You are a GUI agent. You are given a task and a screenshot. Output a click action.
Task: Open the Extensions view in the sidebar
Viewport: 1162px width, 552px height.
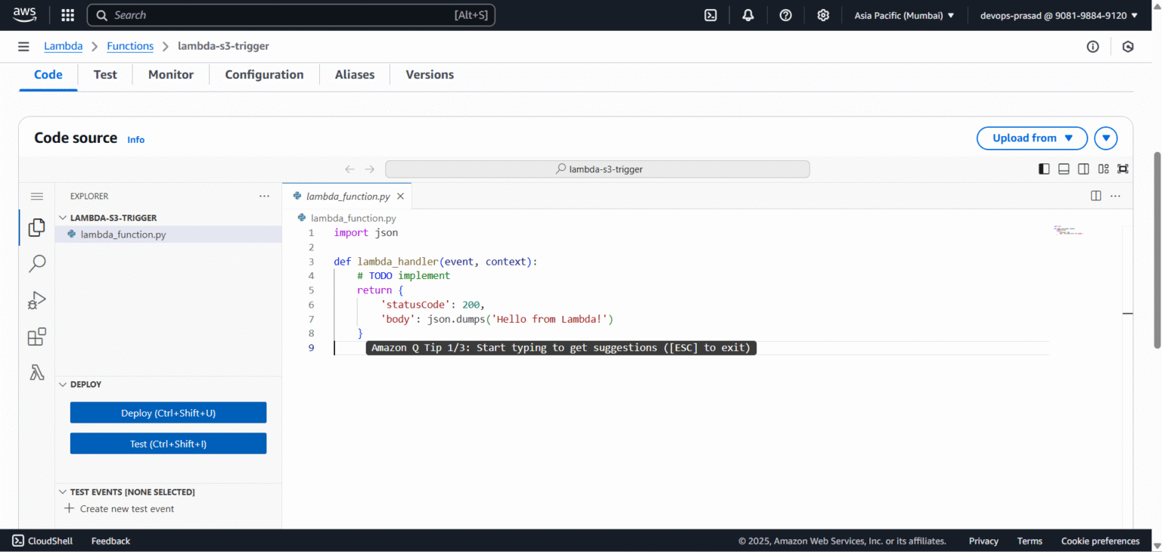coord(36,336)
